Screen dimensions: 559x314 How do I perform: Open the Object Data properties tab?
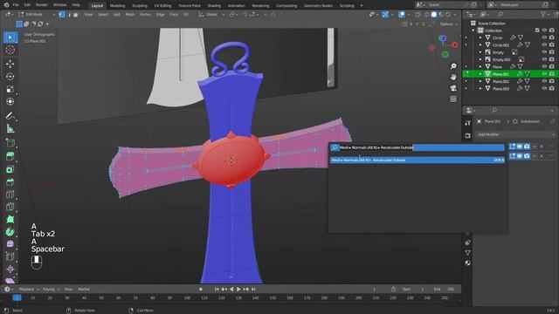[468, 252]
